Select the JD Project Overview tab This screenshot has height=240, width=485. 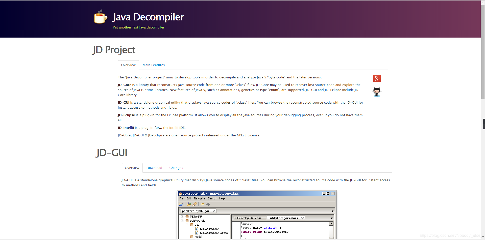point(128,65)
